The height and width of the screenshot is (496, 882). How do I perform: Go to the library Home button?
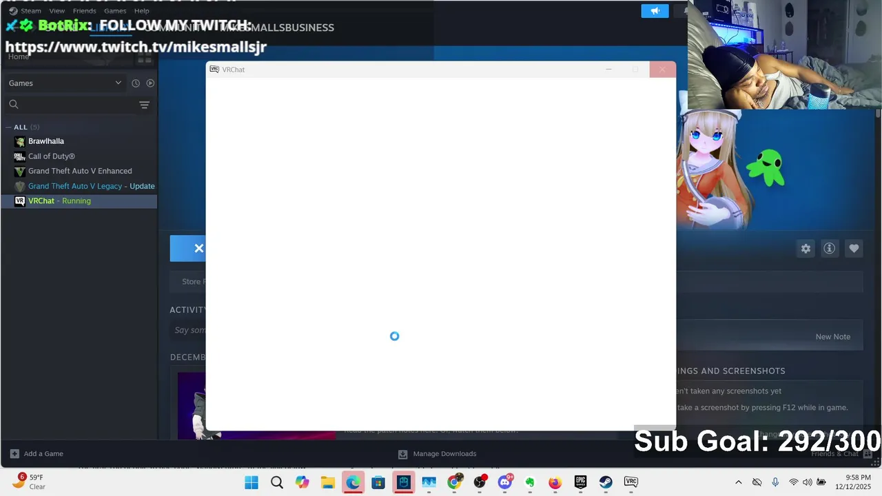(x=19, y=56)
